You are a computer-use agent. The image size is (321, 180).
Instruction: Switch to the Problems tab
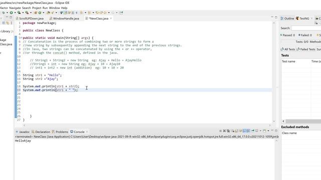point(60,132)
